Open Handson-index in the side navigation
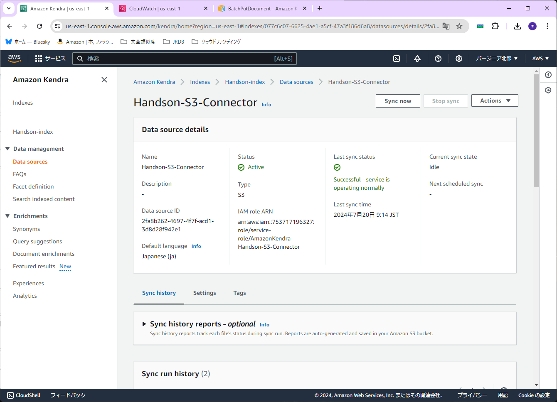The height and width of the screenshot is (402, 557). click(33, 132)
